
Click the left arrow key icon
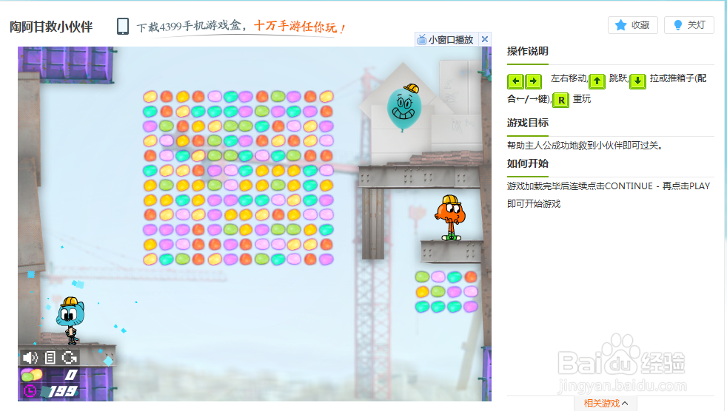point(515,81)
